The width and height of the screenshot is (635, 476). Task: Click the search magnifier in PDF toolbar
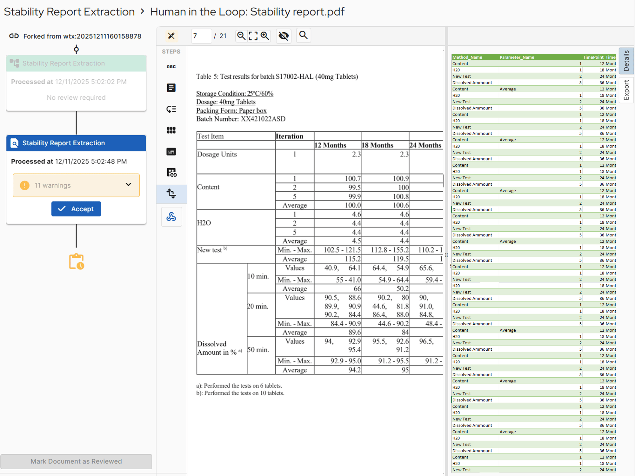[304, 35]
